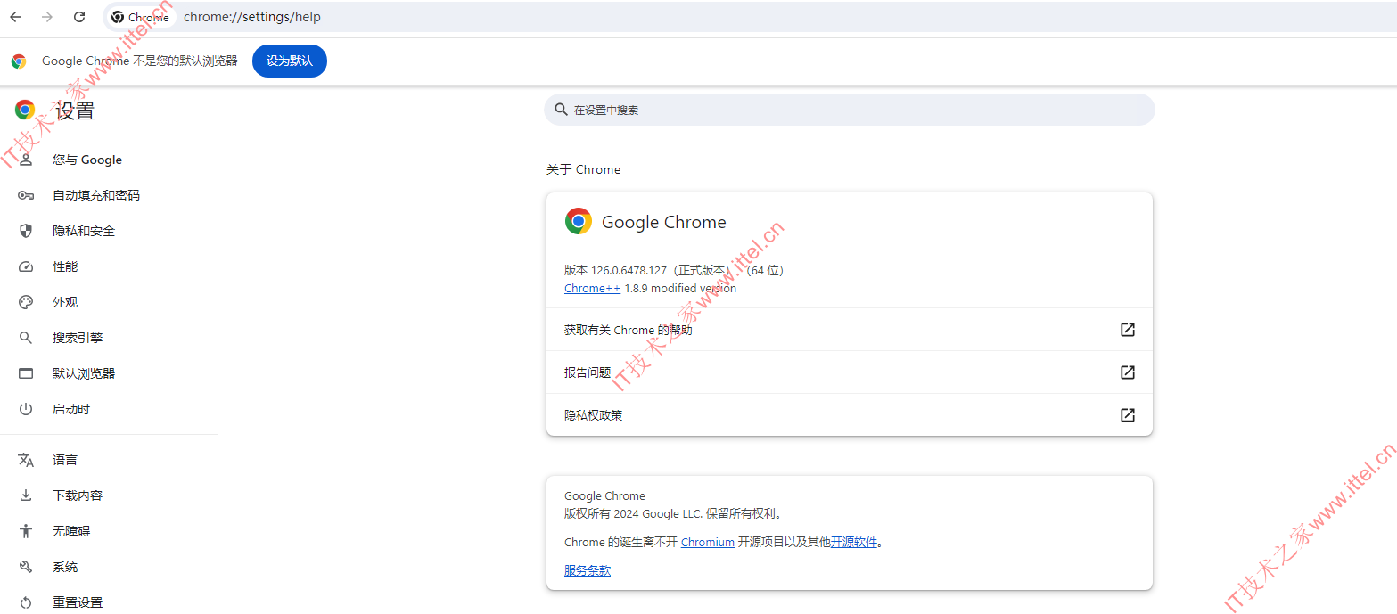Viewport: 1397px width, 614px height.
Task: Open the Chromium project link
Action: [707, 541]
